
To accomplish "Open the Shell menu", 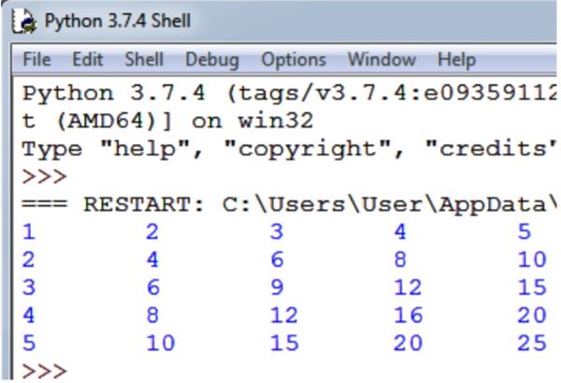I will [x=144, y=60].
